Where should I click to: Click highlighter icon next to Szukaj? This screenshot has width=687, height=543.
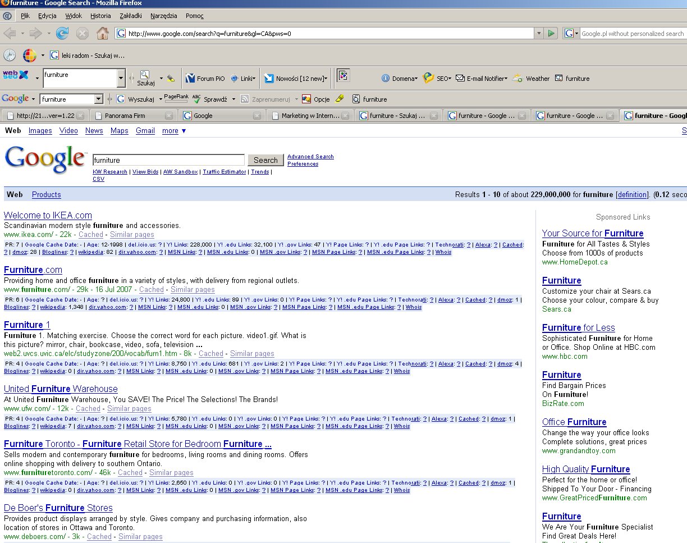pyautogui.click(x=171, y=78)
